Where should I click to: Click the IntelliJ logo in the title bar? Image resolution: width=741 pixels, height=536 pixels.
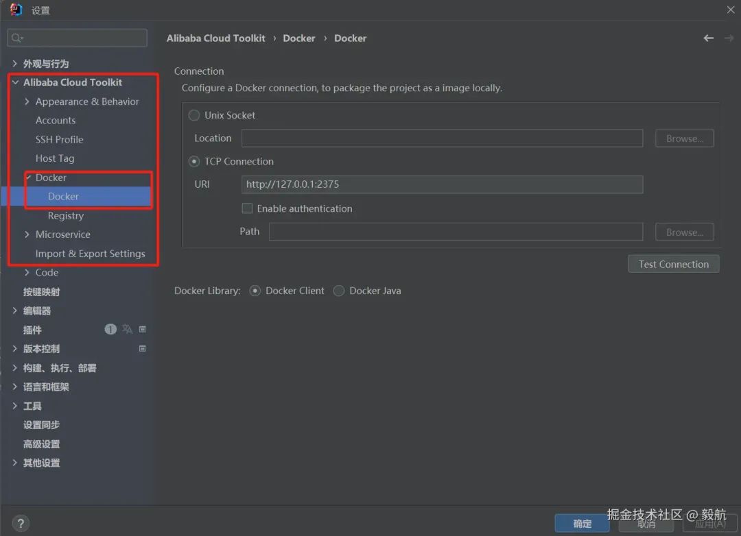[16, 10]
